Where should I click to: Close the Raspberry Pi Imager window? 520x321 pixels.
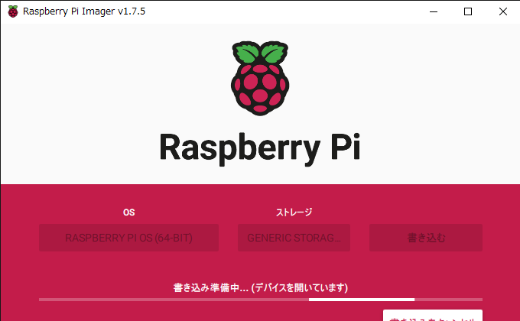pyautogui.click(x=502, y=11)
